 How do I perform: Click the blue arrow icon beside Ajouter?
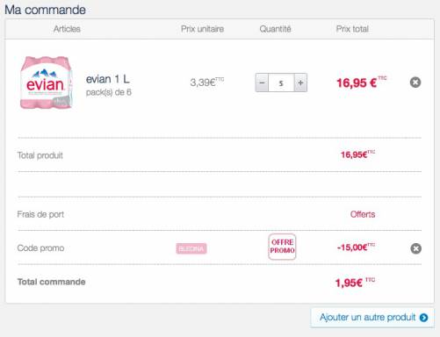(x=423, y=318)
